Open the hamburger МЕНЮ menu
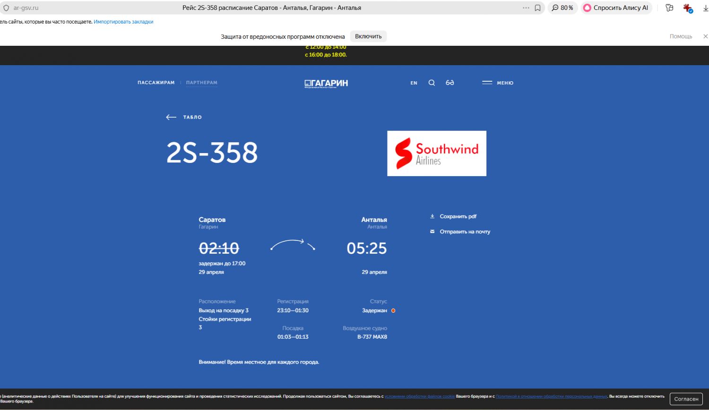709x410 pixels. coord(497,83)
